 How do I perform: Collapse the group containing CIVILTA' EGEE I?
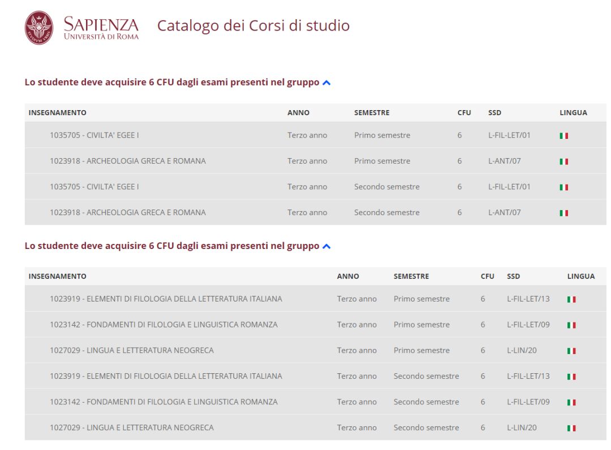(326, 83)
